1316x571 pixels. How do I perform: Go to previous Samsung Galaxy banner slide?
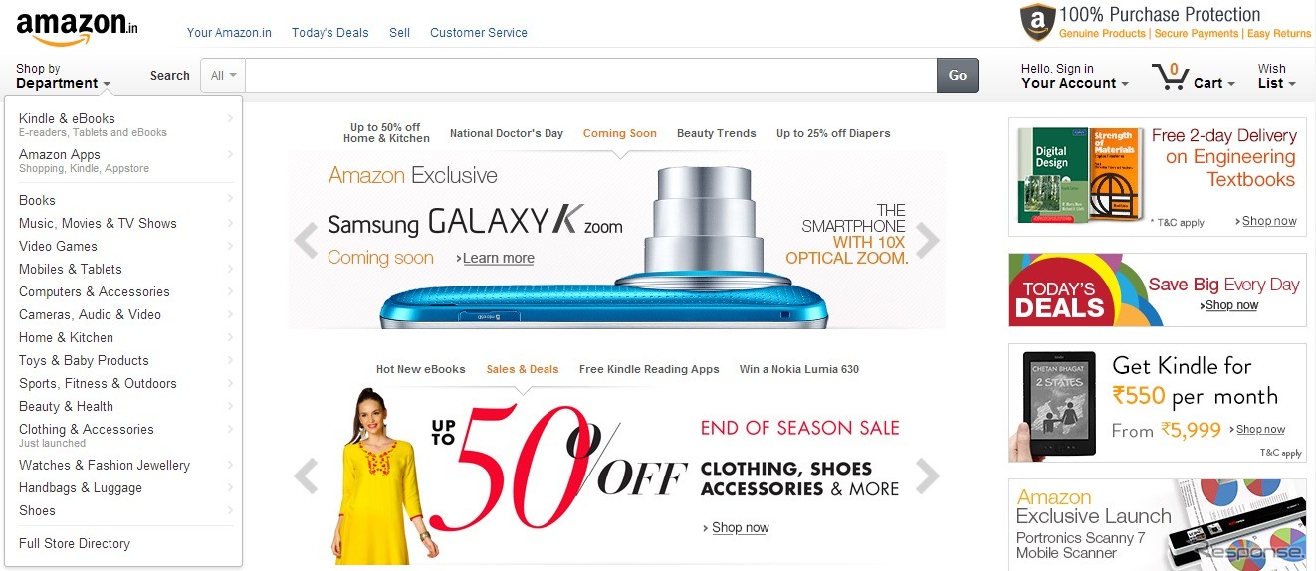pos(307,240)
